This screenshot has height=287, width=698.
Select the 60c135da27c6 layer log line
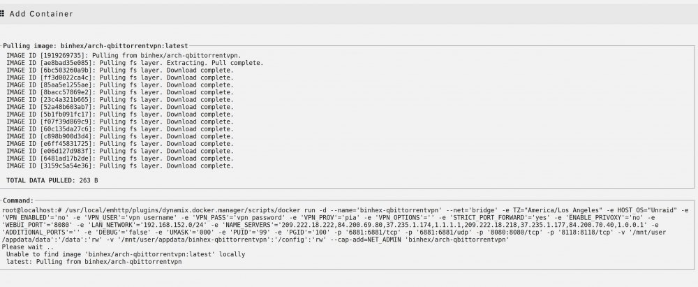tap(120, 128)
